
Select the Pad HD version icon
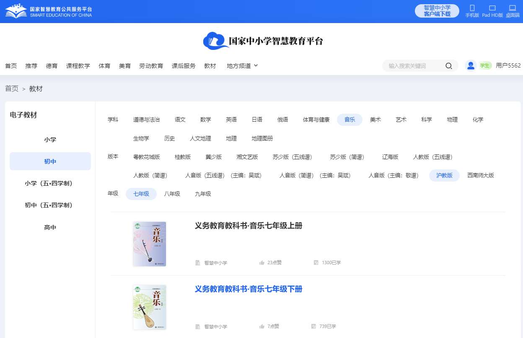pos(492,8)
